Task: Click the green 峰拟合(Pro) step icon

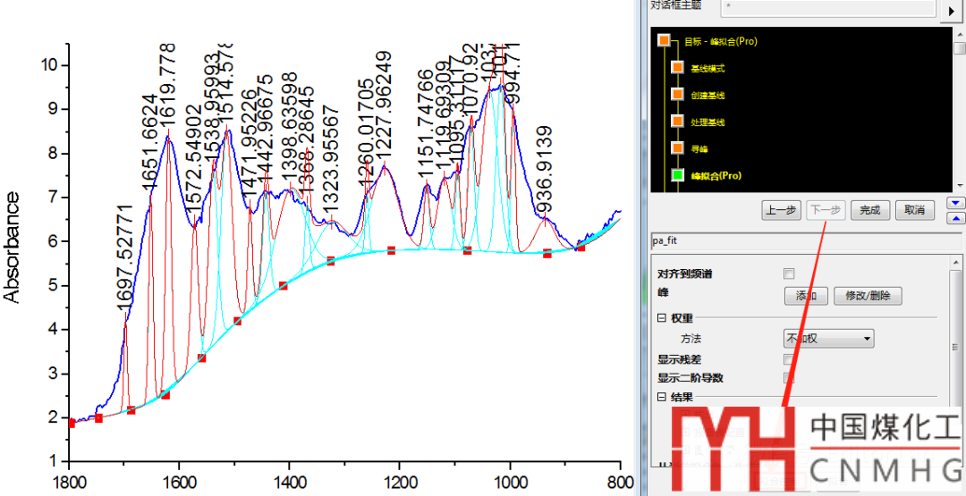Action: [678, 175]
